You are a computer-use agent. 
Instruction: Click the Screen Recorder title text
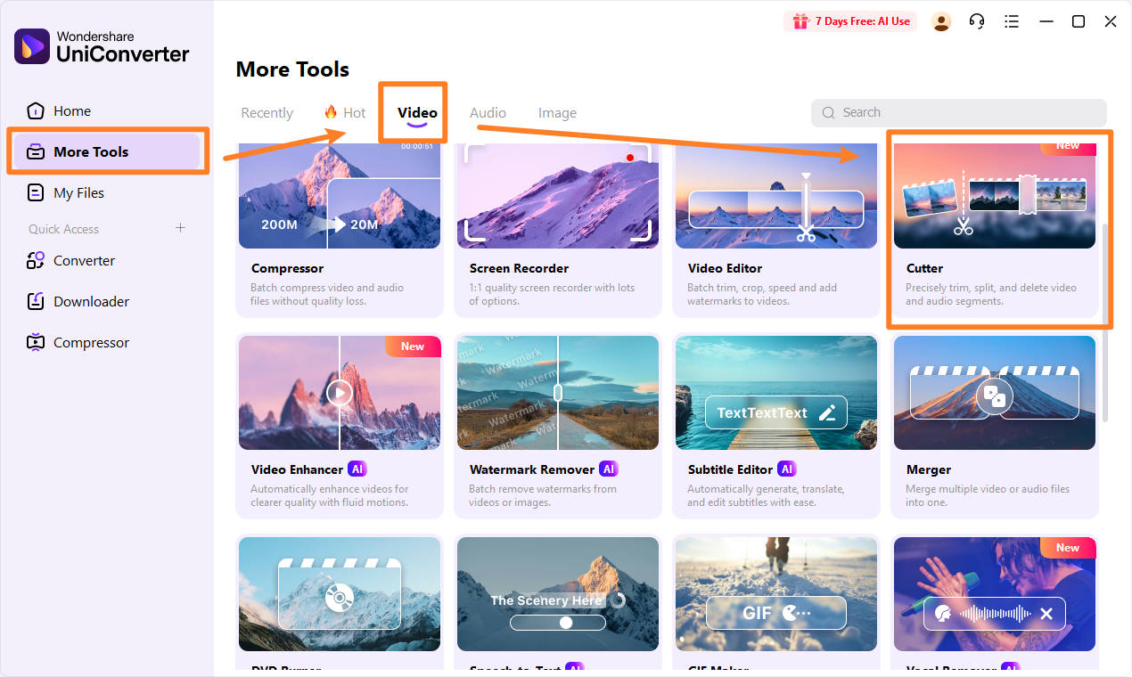pyautogui.click(x=519, y=268)
